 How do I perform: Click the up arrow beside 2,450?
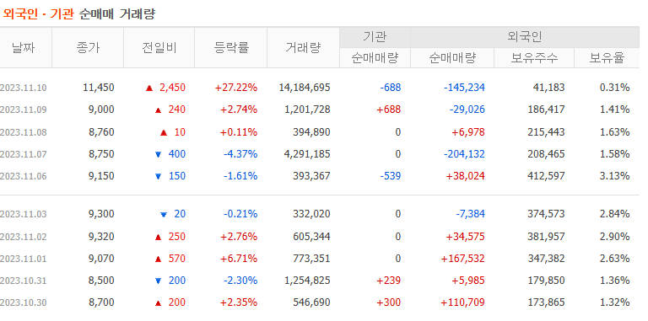(149, 88)
